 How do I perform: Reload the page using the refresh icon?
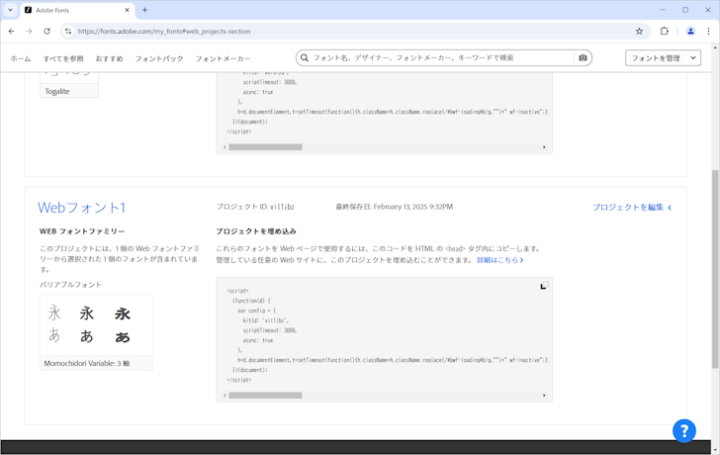click(x=46, y=31)
